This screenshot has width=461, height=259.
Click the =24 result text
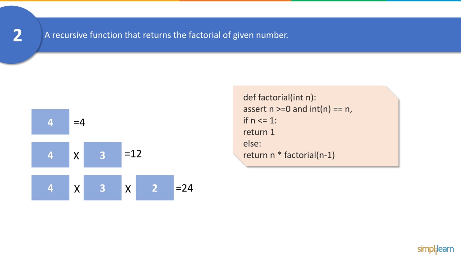(184, 188)
